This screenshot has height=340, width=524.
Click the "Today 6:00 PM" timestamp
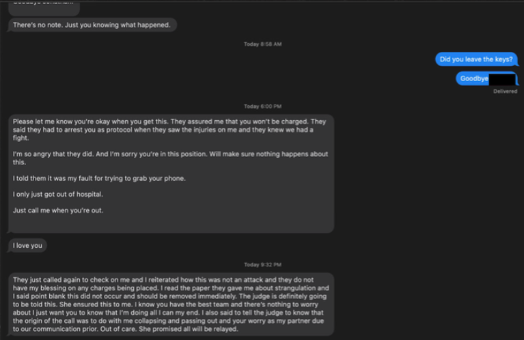262,107
